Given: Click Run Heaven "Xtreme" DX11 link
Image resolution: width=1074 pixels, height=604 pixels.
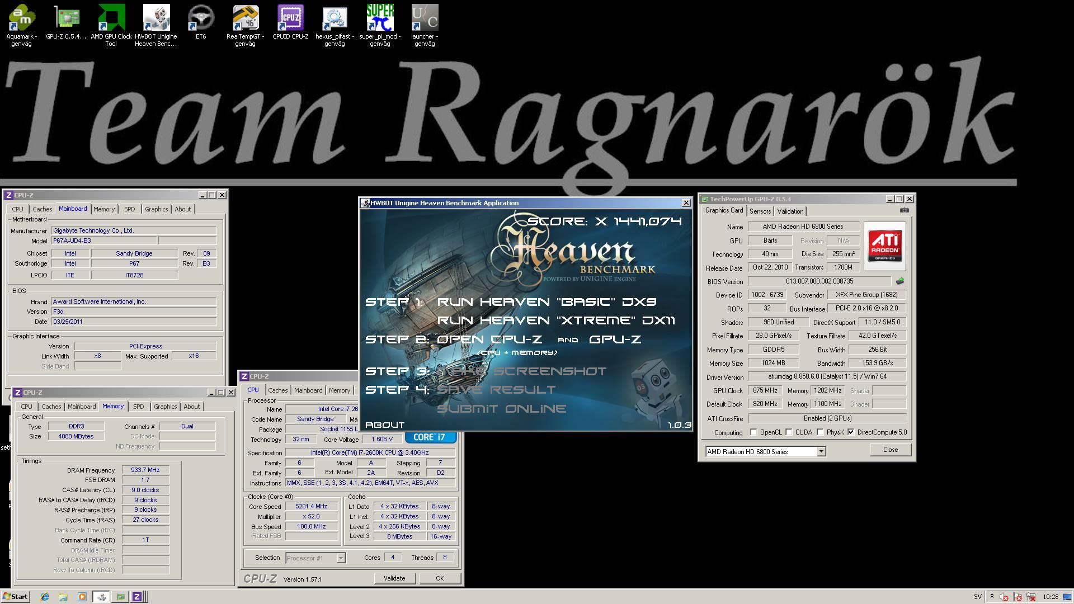Looking at the screenshot, I should (556, 320).
